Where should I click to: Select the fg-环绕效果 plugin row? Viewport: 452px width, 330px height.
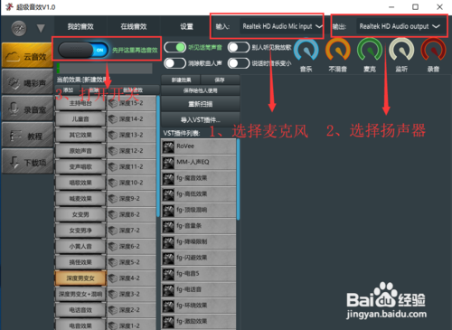click(199, 306)
